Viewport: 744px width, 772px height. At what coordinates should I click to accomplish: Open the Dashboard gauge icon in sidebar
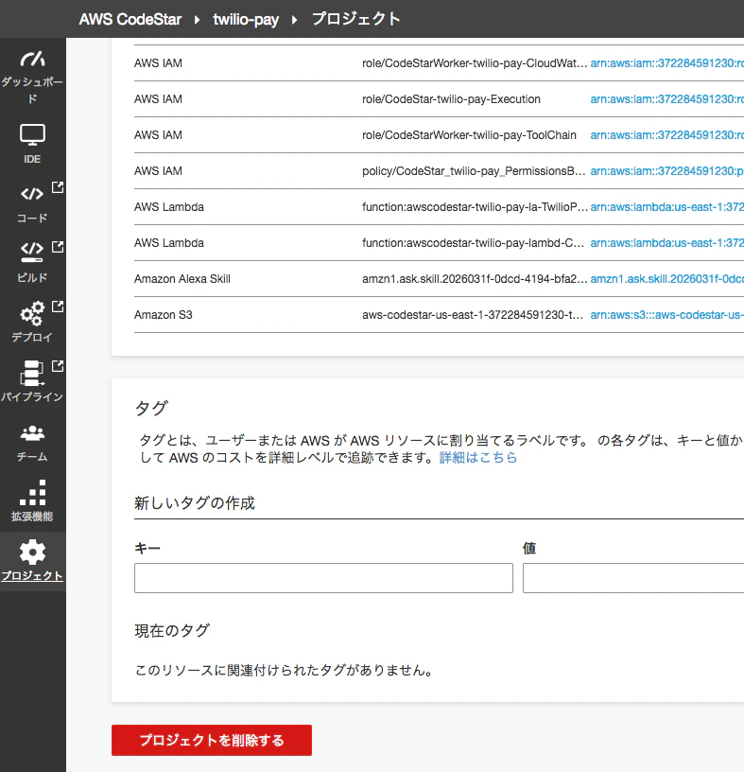(x=32, y=59)
